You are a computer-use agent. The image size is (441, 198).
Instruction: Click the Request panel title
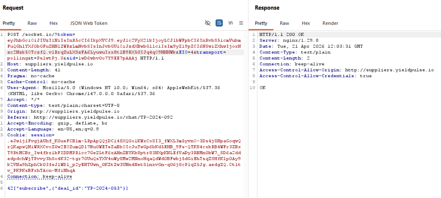[13, 8]
